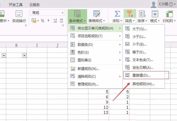Click the decrease decimal places icon
177x121 pixels.
click(x=62, y=21)
